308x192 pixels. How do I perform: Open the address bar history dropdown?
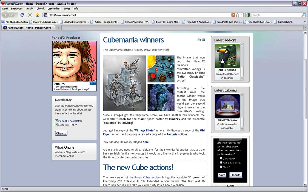tap(242, 15)
